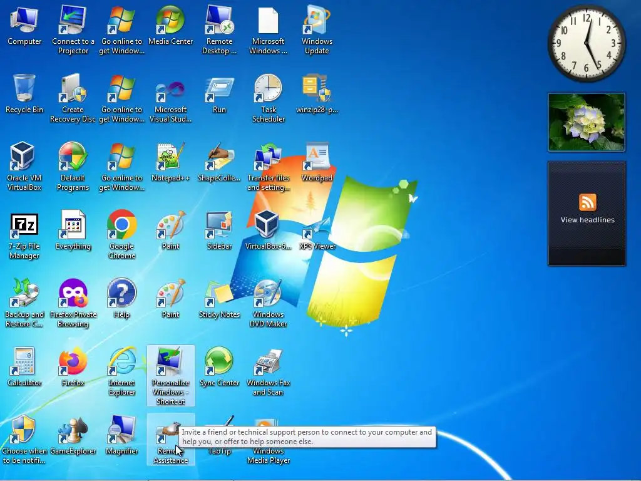Click the clock gadget
The image size is (641, 481).
(x=587, y=43)
